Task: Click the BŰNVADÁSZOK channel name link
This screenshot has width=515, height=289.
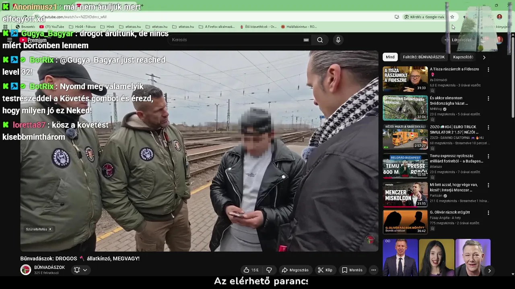Action: tap(49, 267)
